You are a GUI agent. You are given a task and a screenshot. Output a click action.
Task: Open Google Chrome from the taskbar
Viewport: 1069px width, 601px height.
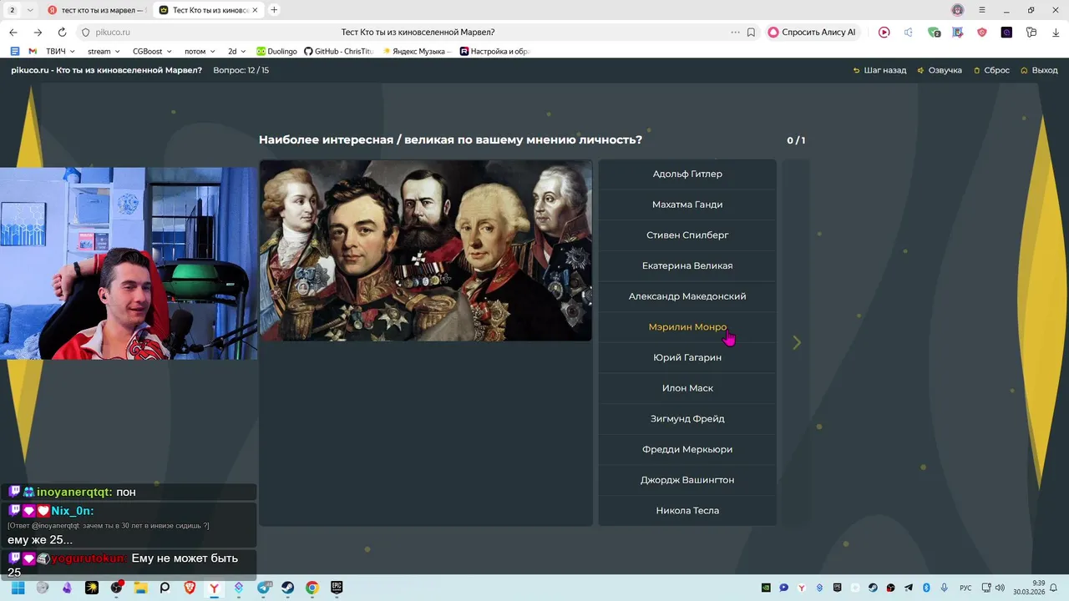click(x=312, y=588)
